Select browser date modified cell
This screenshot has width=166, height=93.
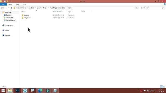coord(59,15)
